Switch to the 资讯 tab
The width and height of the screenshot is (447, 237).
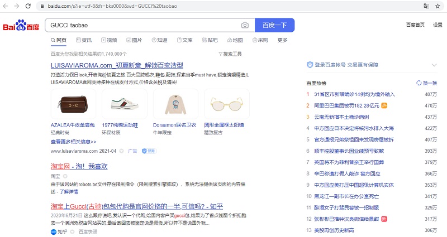tap(84, 40)
